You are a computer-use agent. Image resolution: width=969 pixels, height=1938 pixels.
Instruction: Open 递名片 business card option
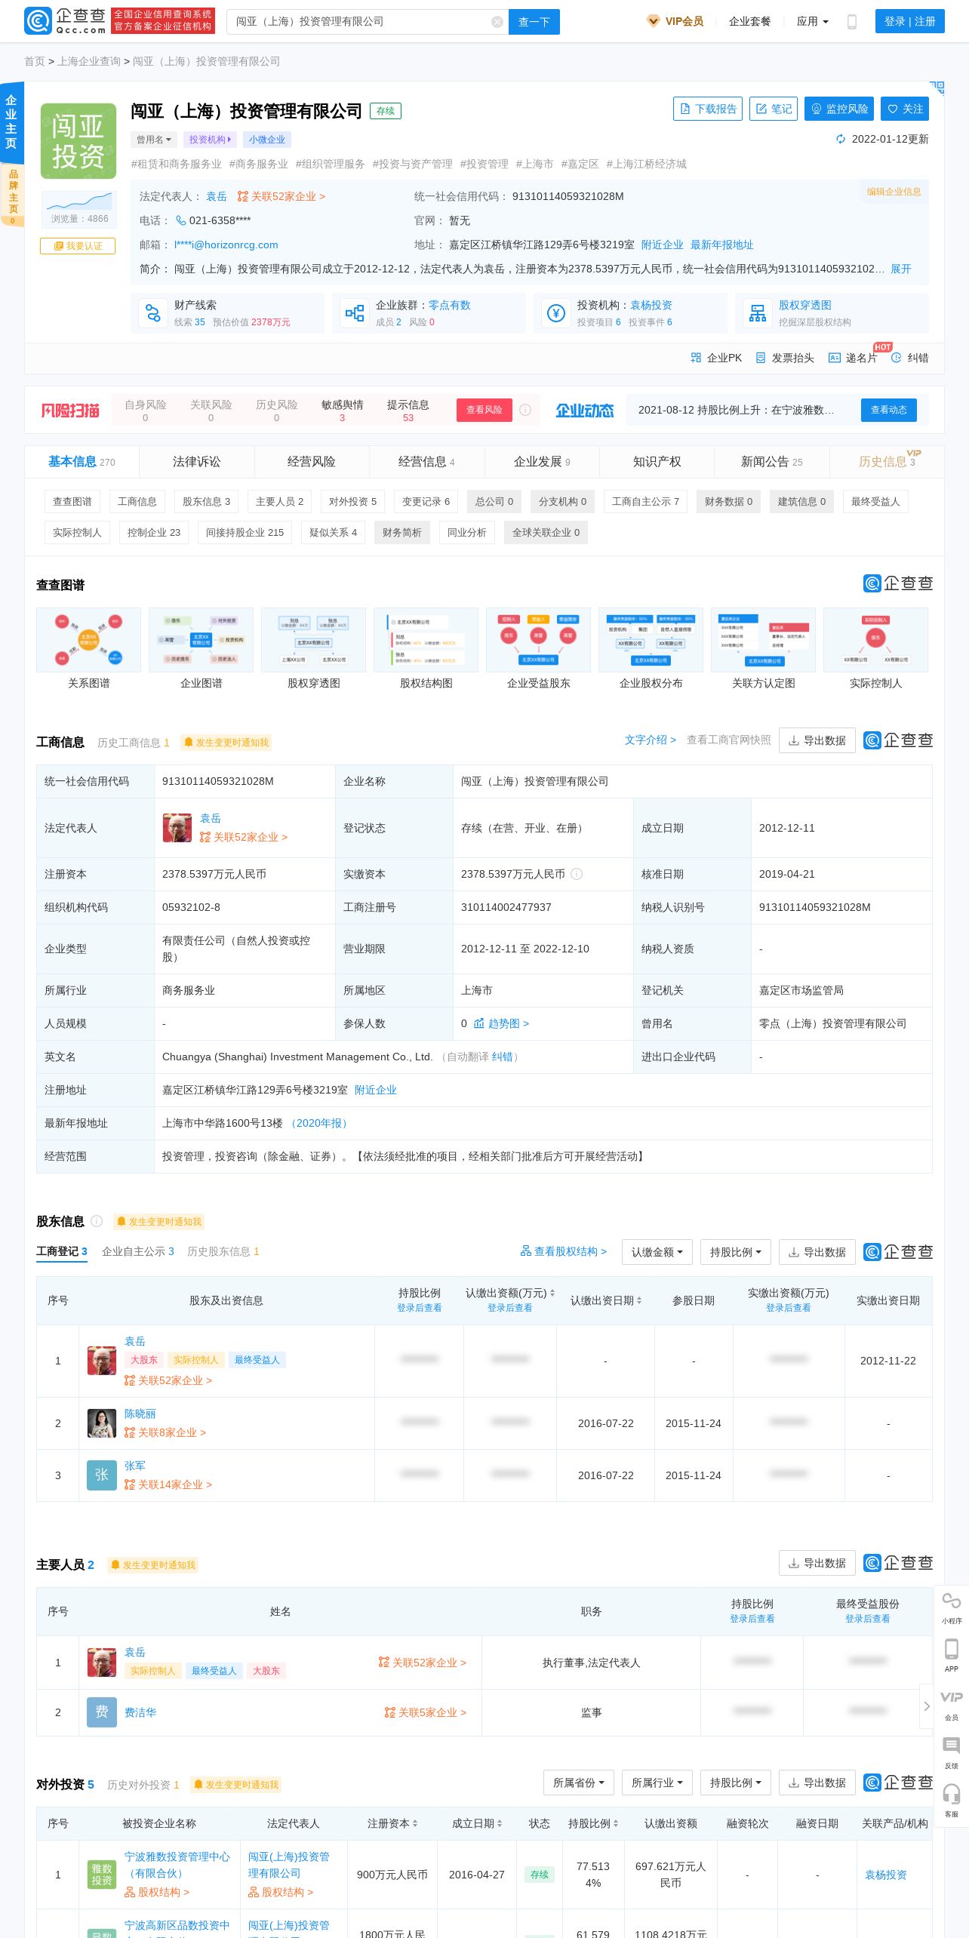853,358
